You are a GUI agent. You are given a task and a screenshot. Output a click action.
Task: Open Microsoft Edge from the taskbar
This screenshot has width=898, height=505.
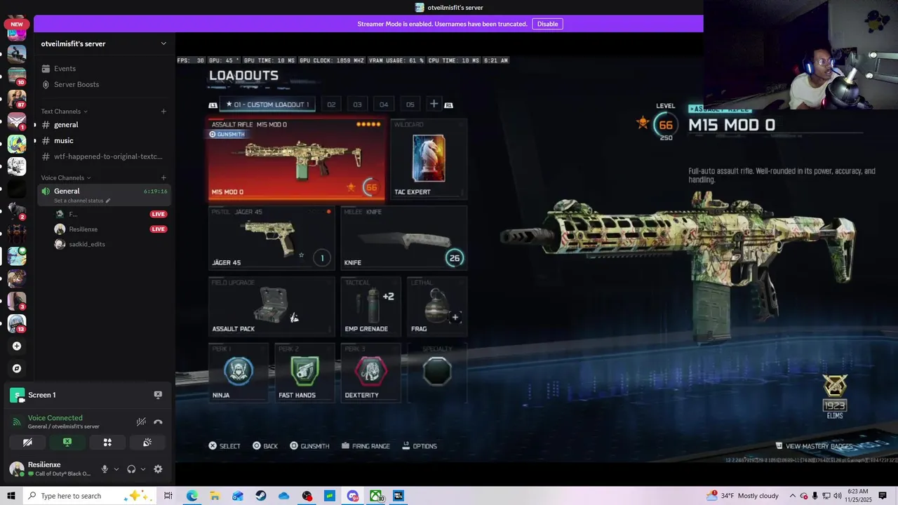(192, 496)
